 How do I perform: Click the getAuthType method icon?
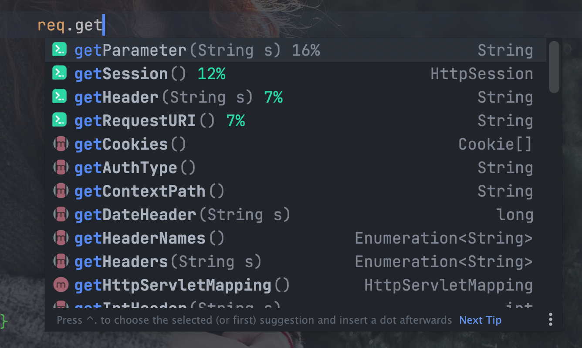(x=61, y=167)
